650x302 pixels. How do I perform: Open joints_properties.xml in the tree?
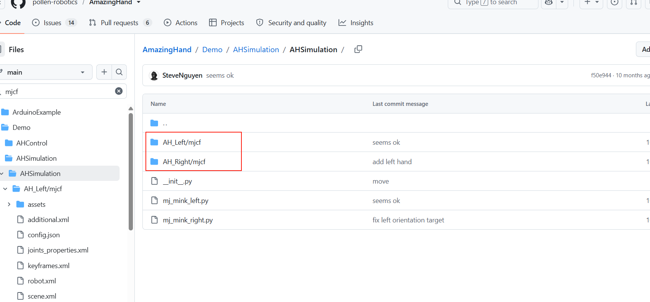58,250
